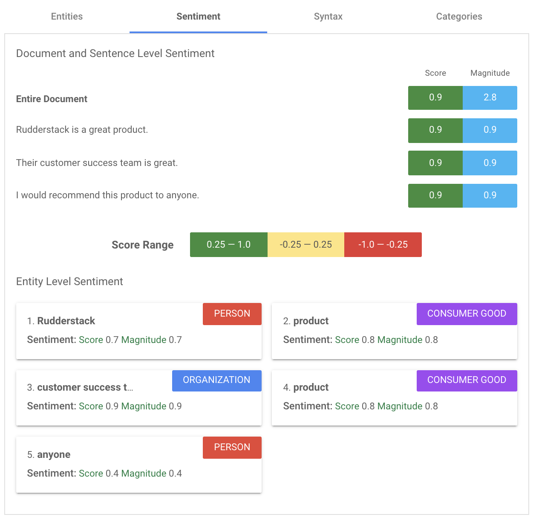Viewport: 536px width, 520px height.
Task: Click score badge for Rudderstack is a great product
Action: pos(435,130)
